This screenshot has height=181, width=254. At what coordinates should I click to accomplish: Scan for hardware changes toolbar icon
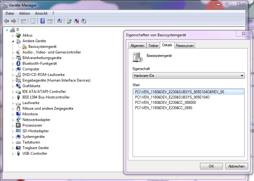[60, 21]
